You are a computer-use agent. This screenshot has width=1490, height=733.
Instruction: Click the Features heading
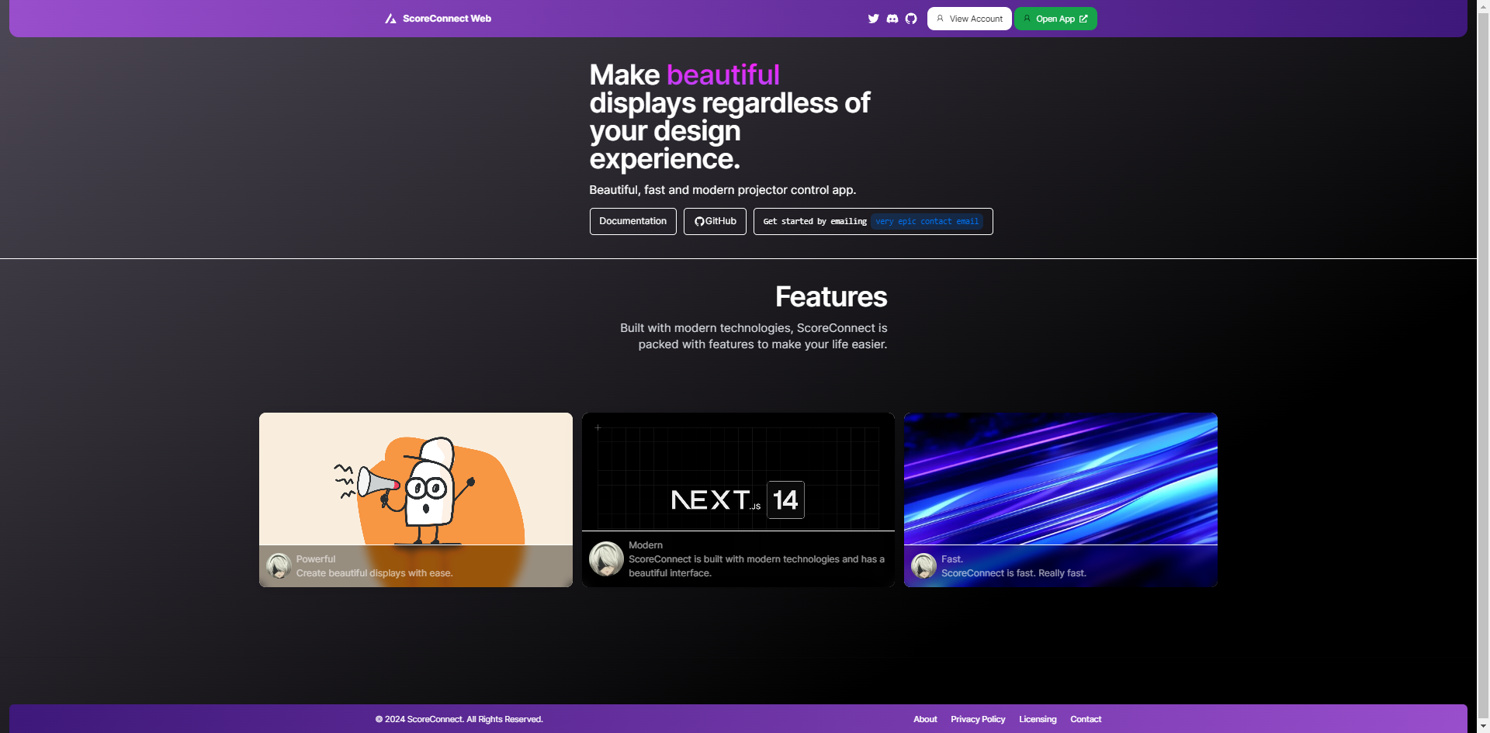(x=831, y=297)
